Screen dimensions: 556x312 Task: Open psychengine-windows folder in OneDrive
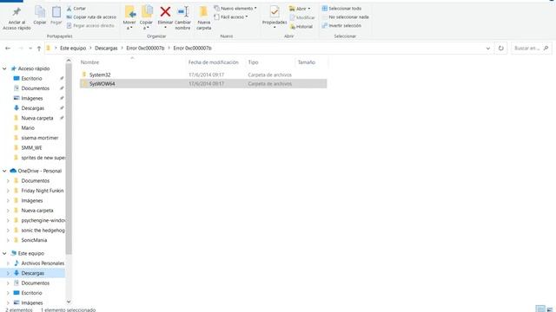[x=43, y=220]
